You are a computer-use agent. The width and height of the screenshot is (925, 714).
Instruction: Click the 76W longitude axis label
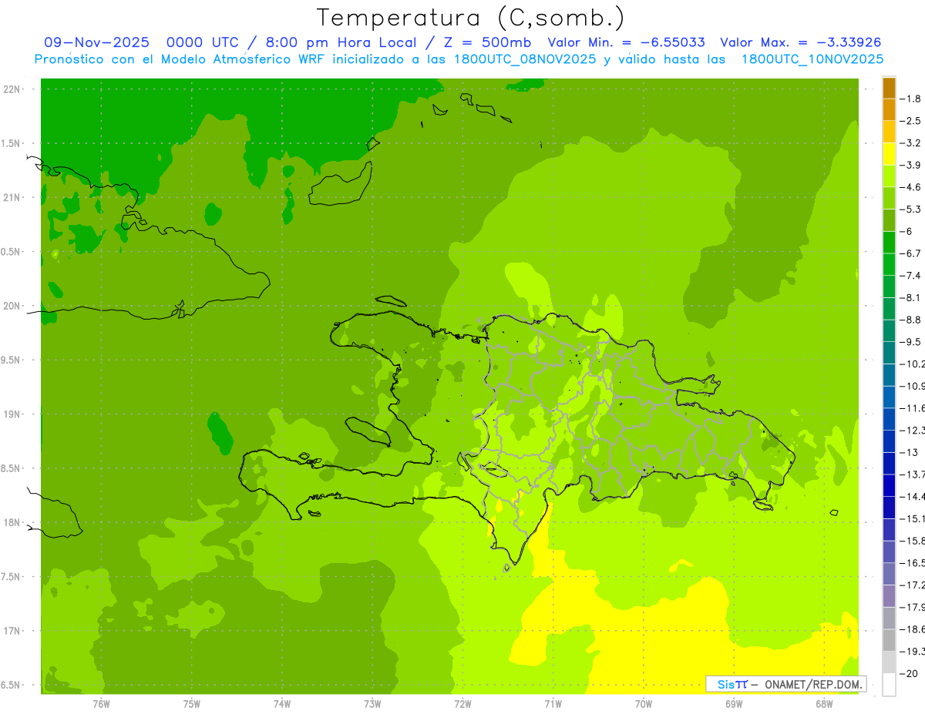click(x=101, y=704)
